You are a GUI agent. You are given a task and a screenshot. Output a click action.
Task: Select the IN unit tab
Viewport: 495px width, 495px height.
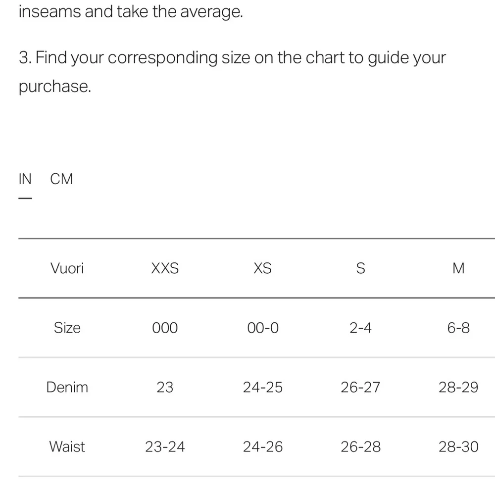pos(25,179)
